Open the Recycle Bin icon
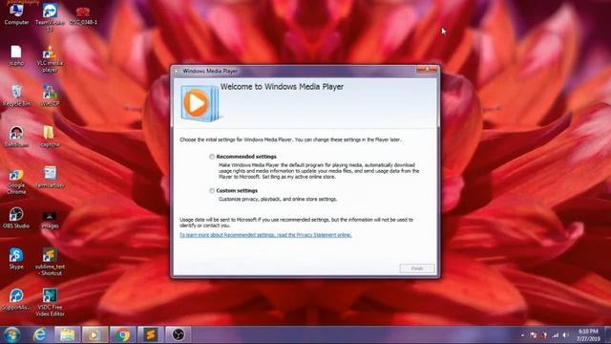The height and width of the screenshot is (344, 611). [x=16, y=96]
